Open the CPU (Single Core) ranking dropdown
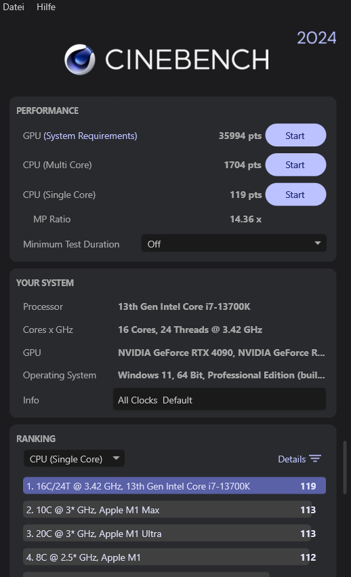 click(x=74, y=459)
